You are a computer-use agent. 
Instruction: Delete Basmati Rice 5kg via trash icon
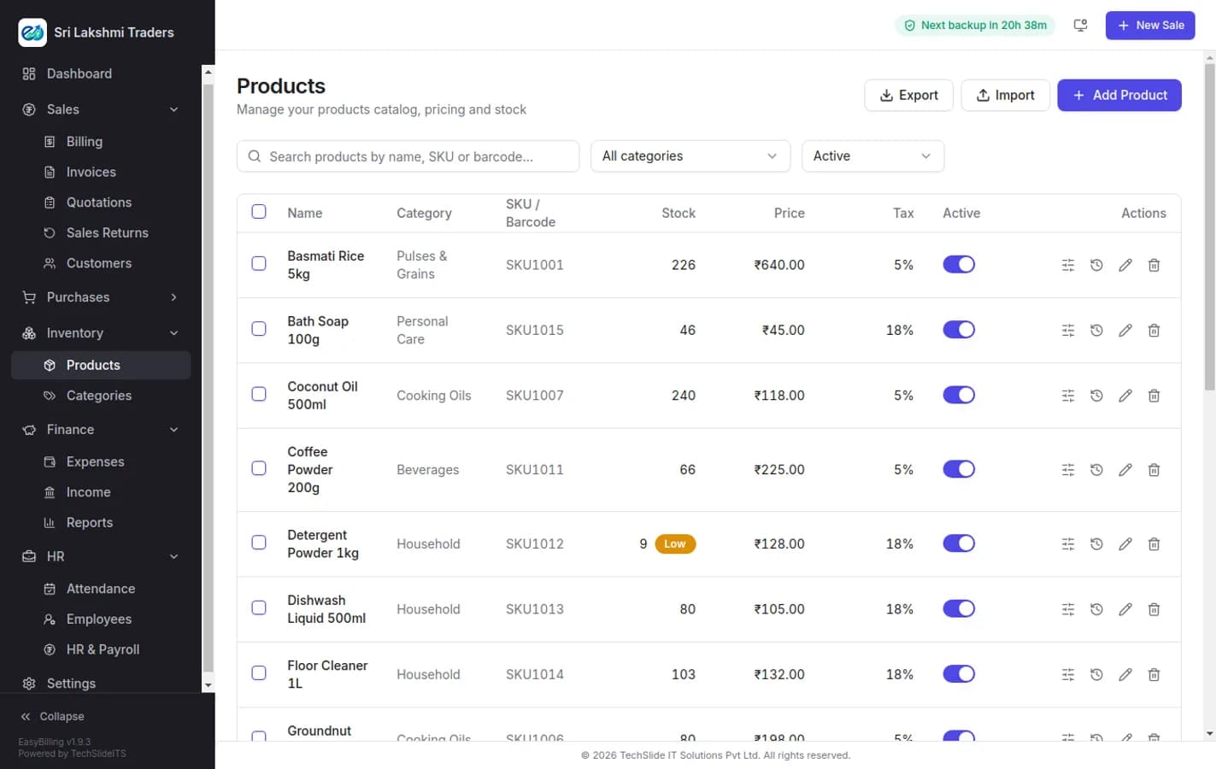(x=1154, y=265)
